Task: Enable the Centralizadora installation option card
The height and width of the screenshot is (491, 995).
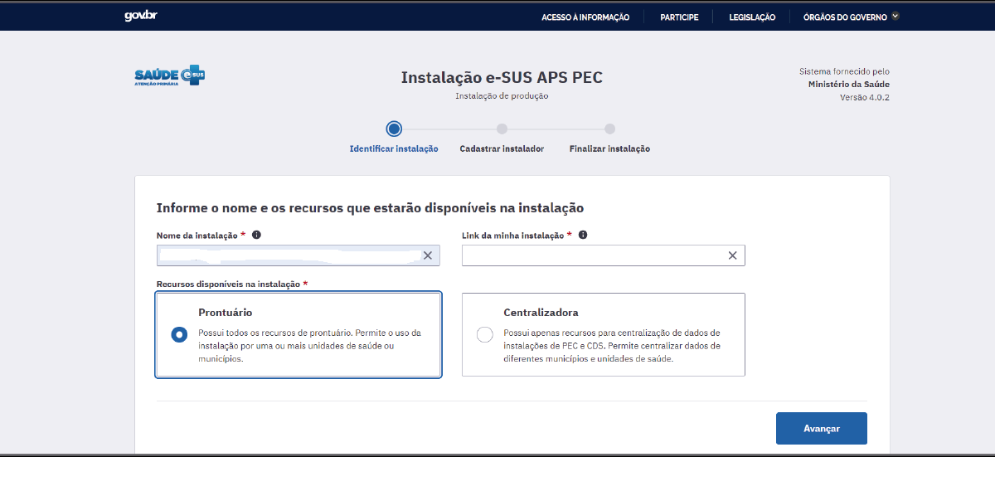Action: (604, 334)
